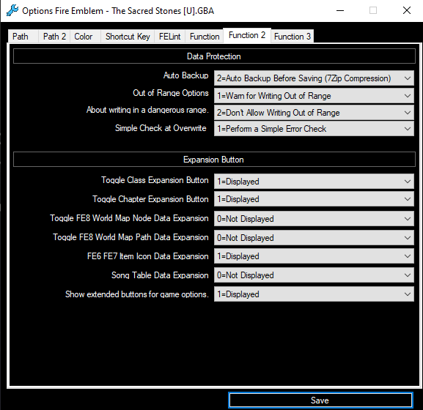Expand extended buttons for game options dropdown
The width and height of the screenshot is (423, 410).
(x=314, y=294)
